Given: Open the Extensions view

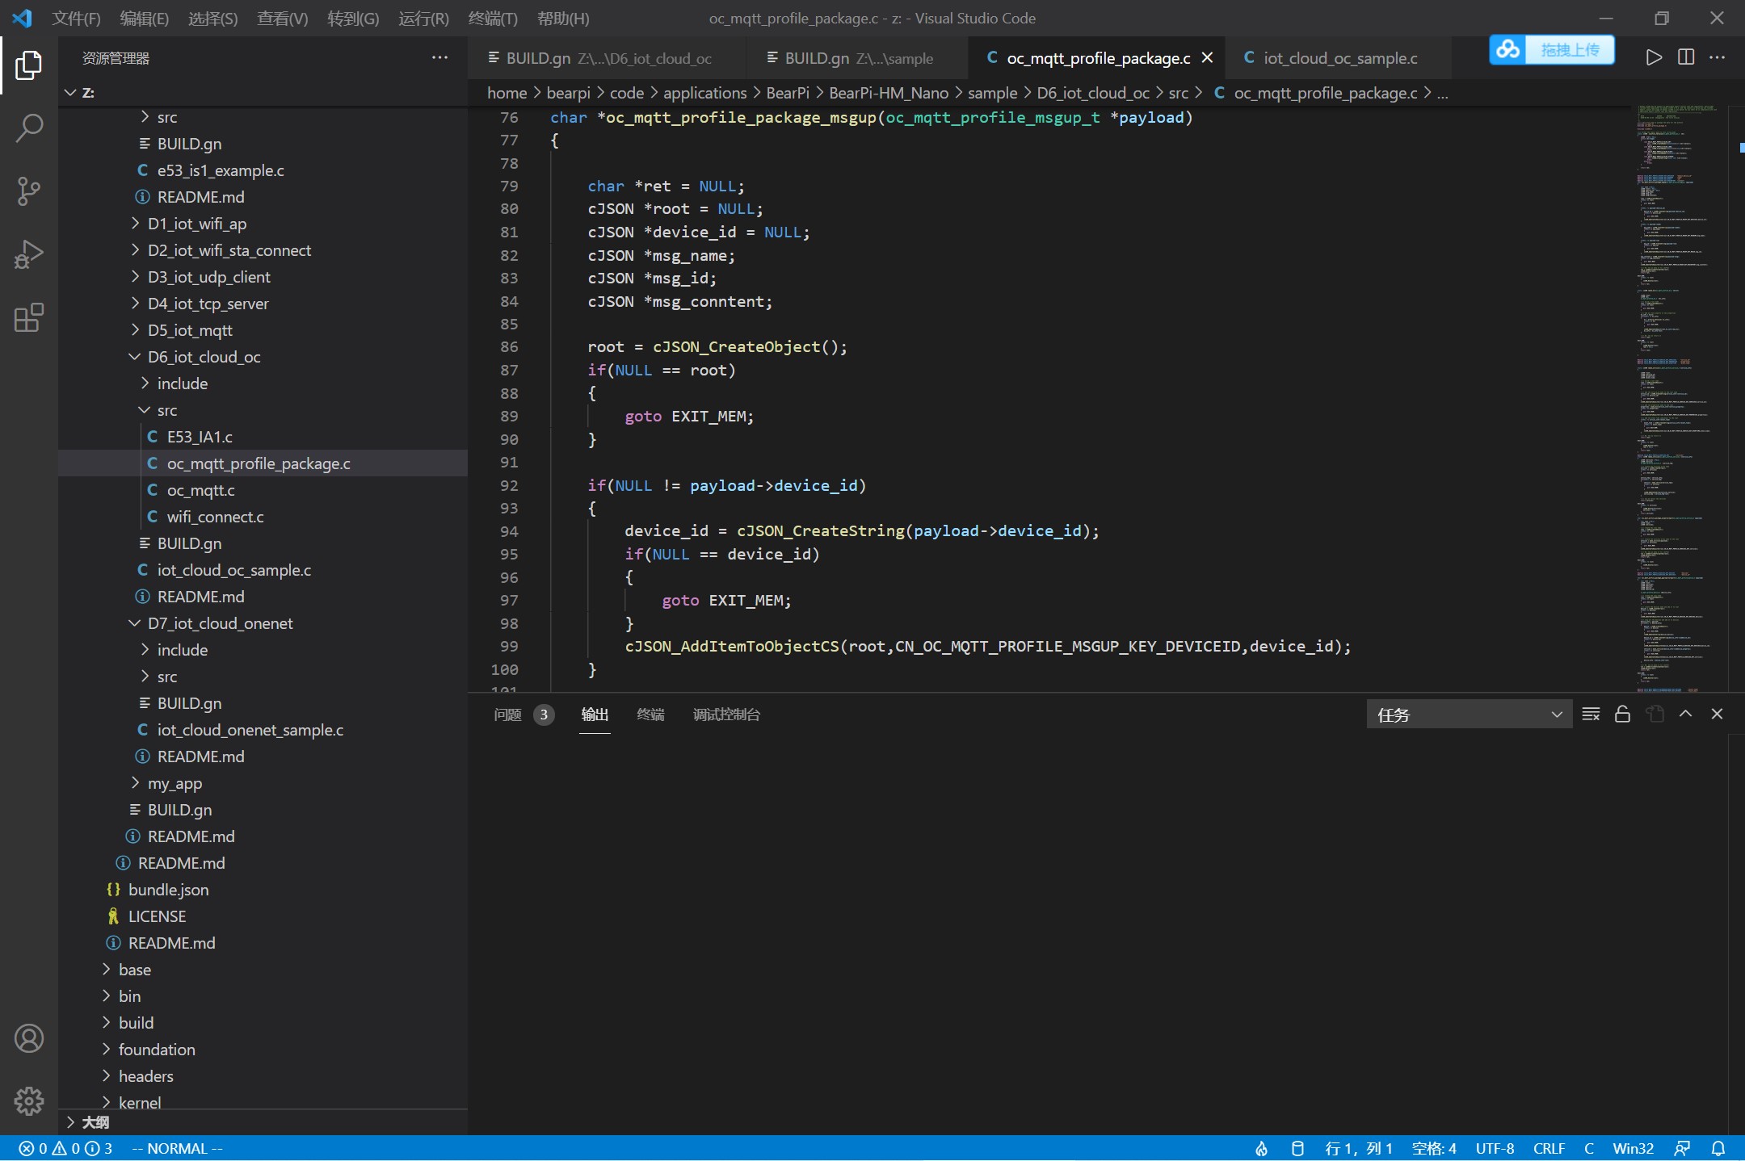Looking at the screenshot, I should click(x=29, y=318).
